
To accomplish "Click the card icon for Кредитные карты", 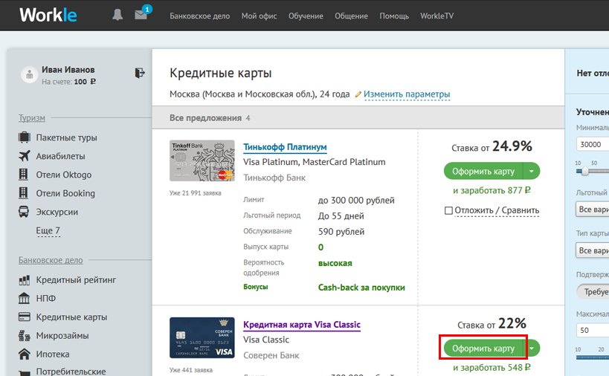I will [24, 317].
